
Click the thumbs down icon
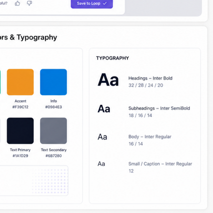(29, 3)
